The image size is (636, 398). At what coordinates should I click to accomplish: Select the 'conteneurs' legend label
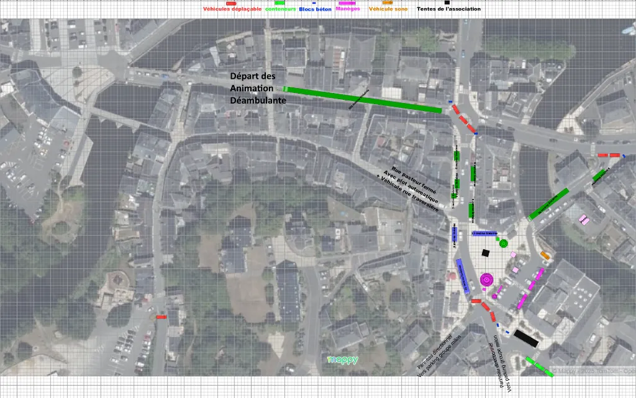[280, 9]
